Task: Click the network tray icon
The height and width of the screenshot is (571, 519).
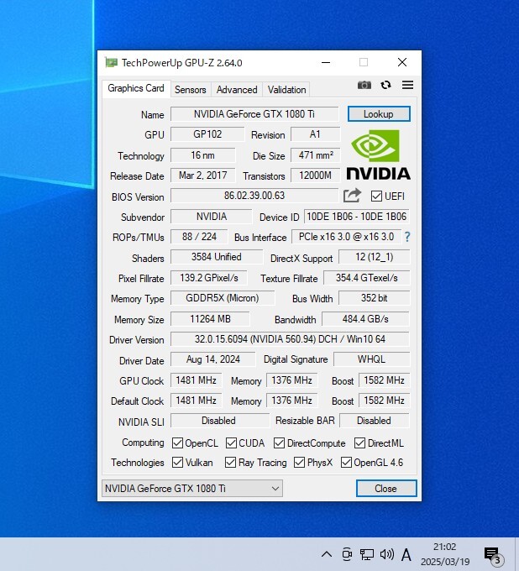Action: [367, 554]
